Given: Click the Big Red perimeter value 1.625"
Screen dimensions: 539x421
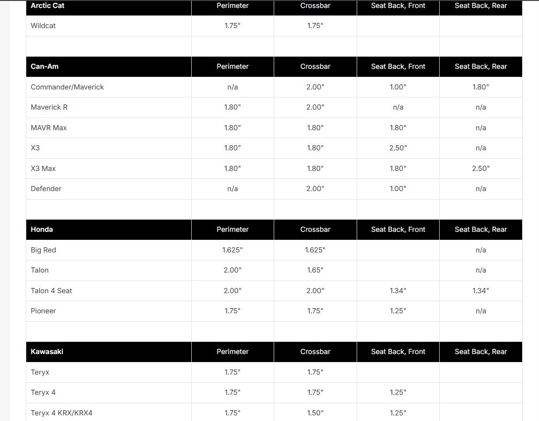Looking at the screenshot, I should 232,250.
